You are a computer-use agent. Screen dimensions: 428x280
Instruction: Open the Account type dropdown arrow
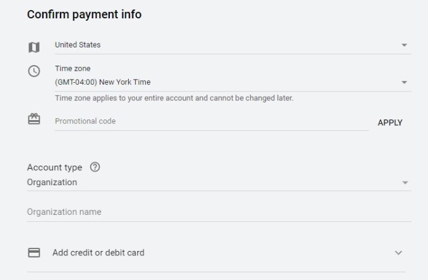[405, 183]
